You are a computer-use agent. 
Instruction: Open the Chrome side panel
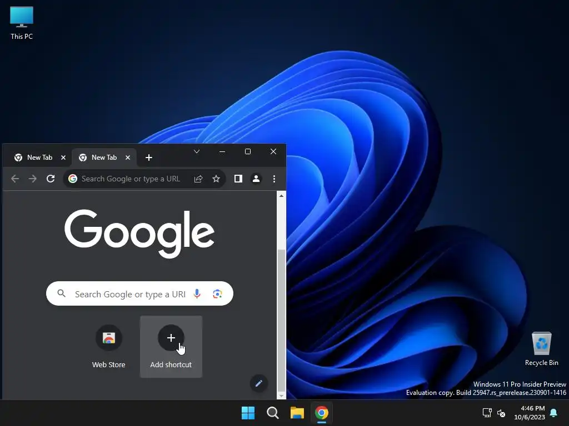[238, 179]
